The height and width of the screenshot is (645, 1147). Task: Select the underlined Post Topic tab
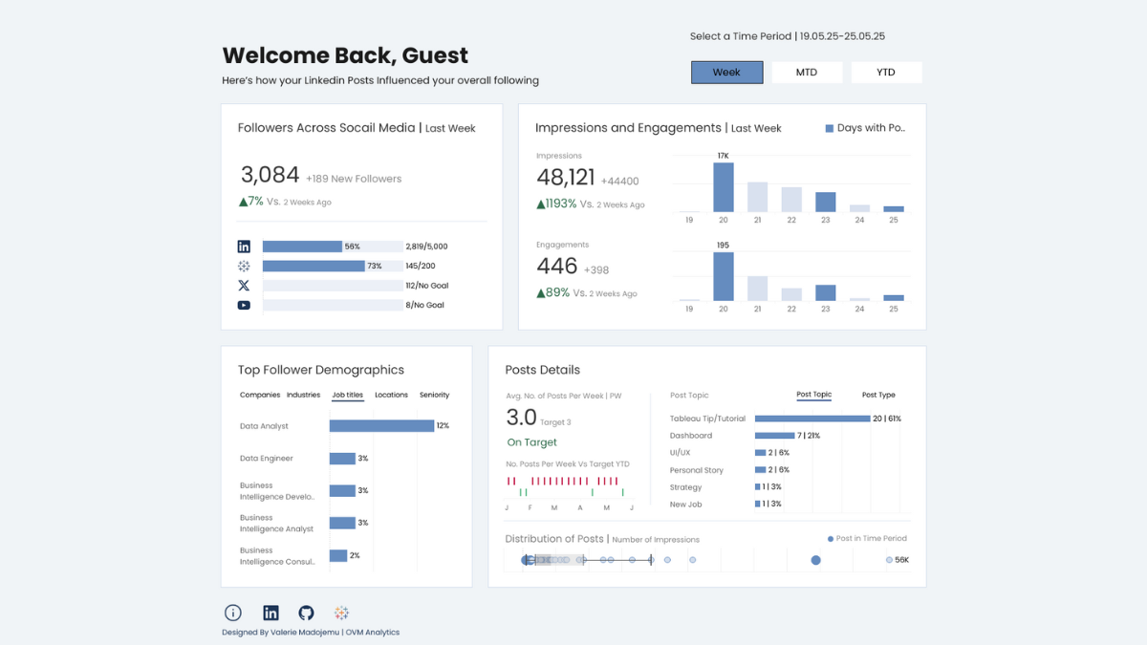[813, 395]
